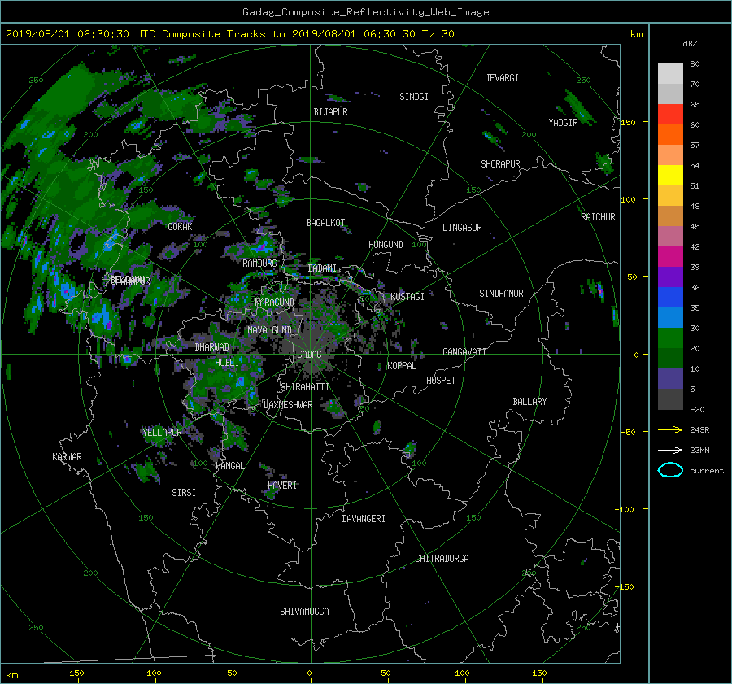Click the 57 value in dBZ scale

[695, 146]
